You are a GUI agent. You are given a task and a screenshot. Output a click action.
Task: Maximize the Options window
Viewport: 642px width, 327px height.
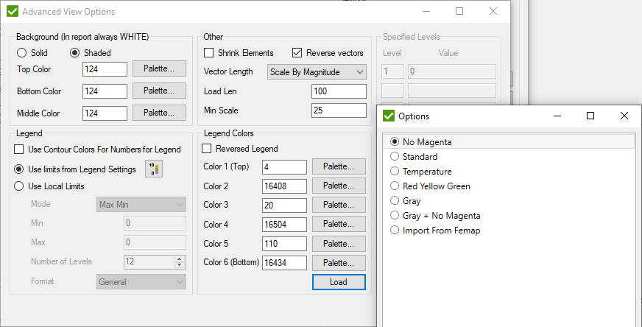590,116
